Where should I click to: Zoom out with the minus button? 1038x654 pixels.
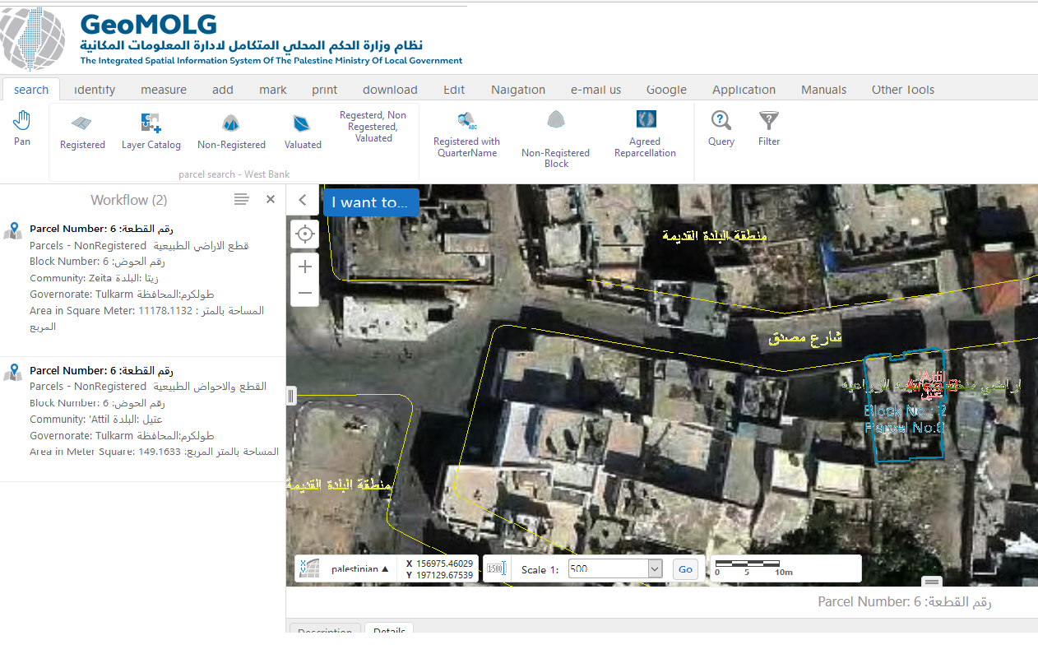pyautogui.click(x=305, y=293)
